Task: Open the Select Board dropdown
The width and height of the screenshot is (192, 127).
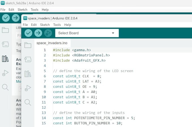Action: pos(87,33)
